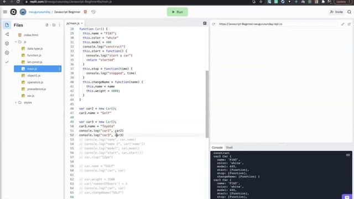Click the Replit logo icon

coord(13,12)
